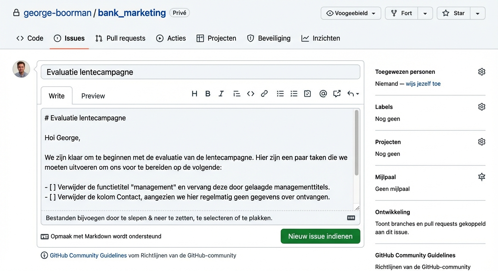Open the cross-reference icon
The height and width of the screenshot is (271, 498).
[336, 94]
